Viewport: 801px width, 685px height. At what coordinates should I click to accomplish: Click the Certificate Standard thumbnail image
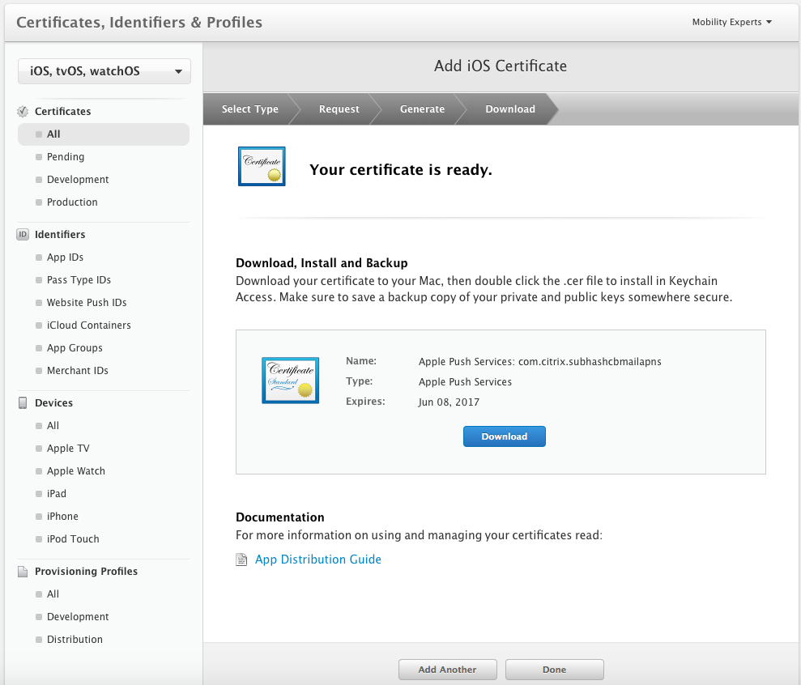click(x=290, y=380)
